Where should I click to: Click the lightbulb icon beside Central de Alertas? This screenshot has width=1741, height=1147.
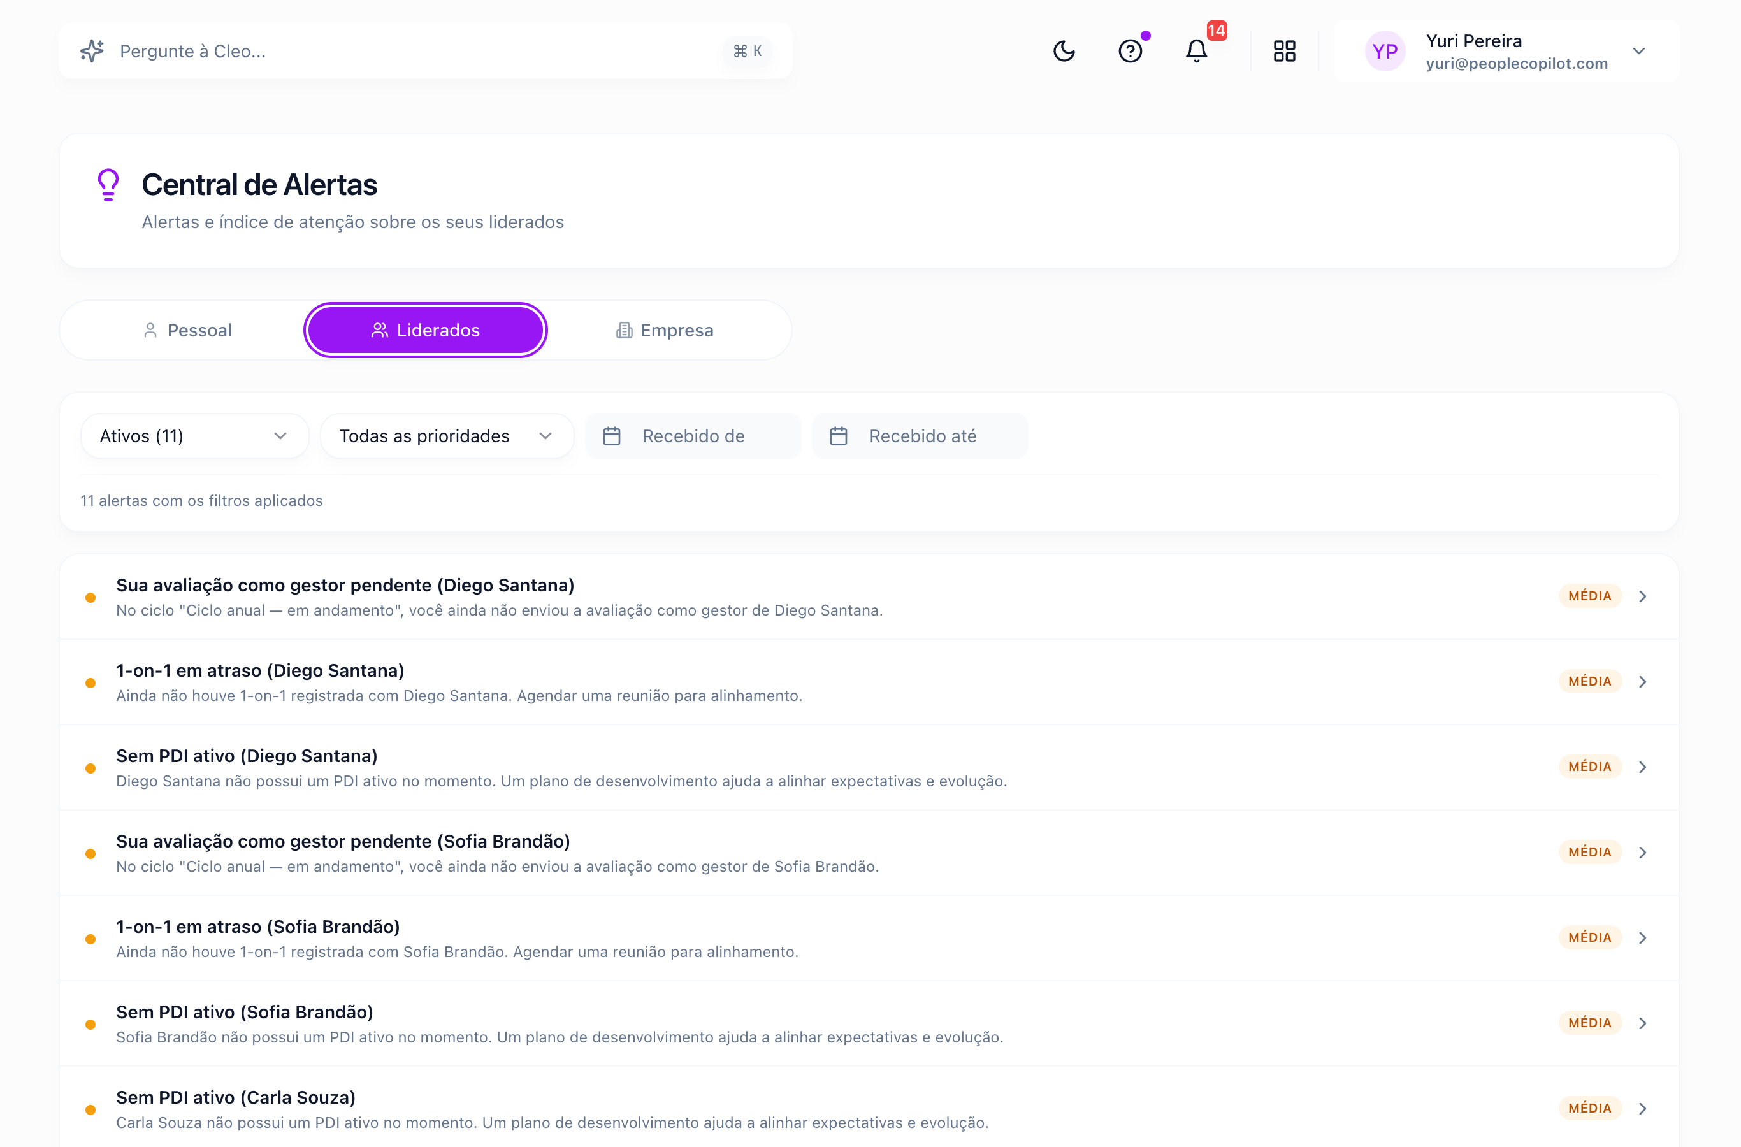click(108, 184)
